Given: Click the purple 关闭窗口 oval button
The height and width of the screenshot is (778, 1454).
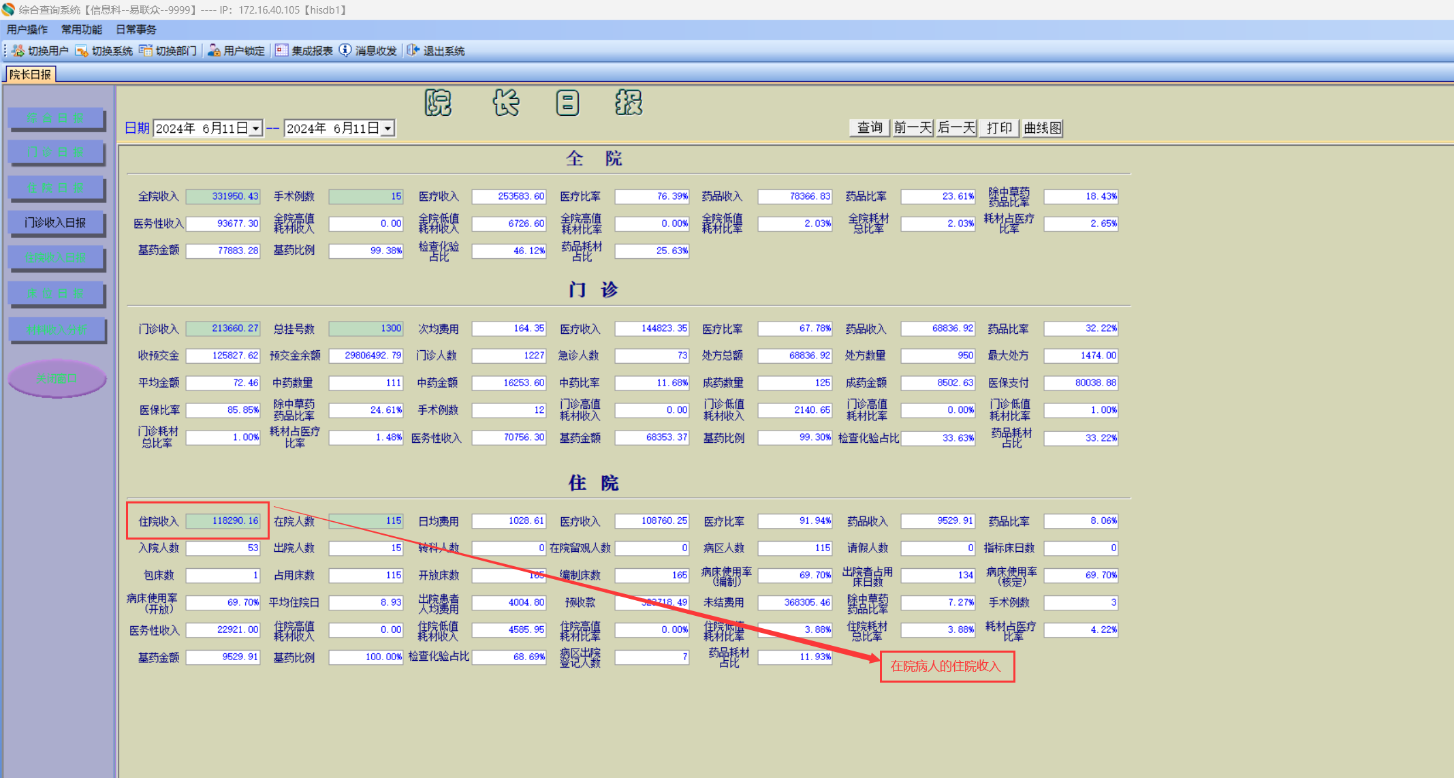Looking at the screenshot, I should click(x=57, y=379).
